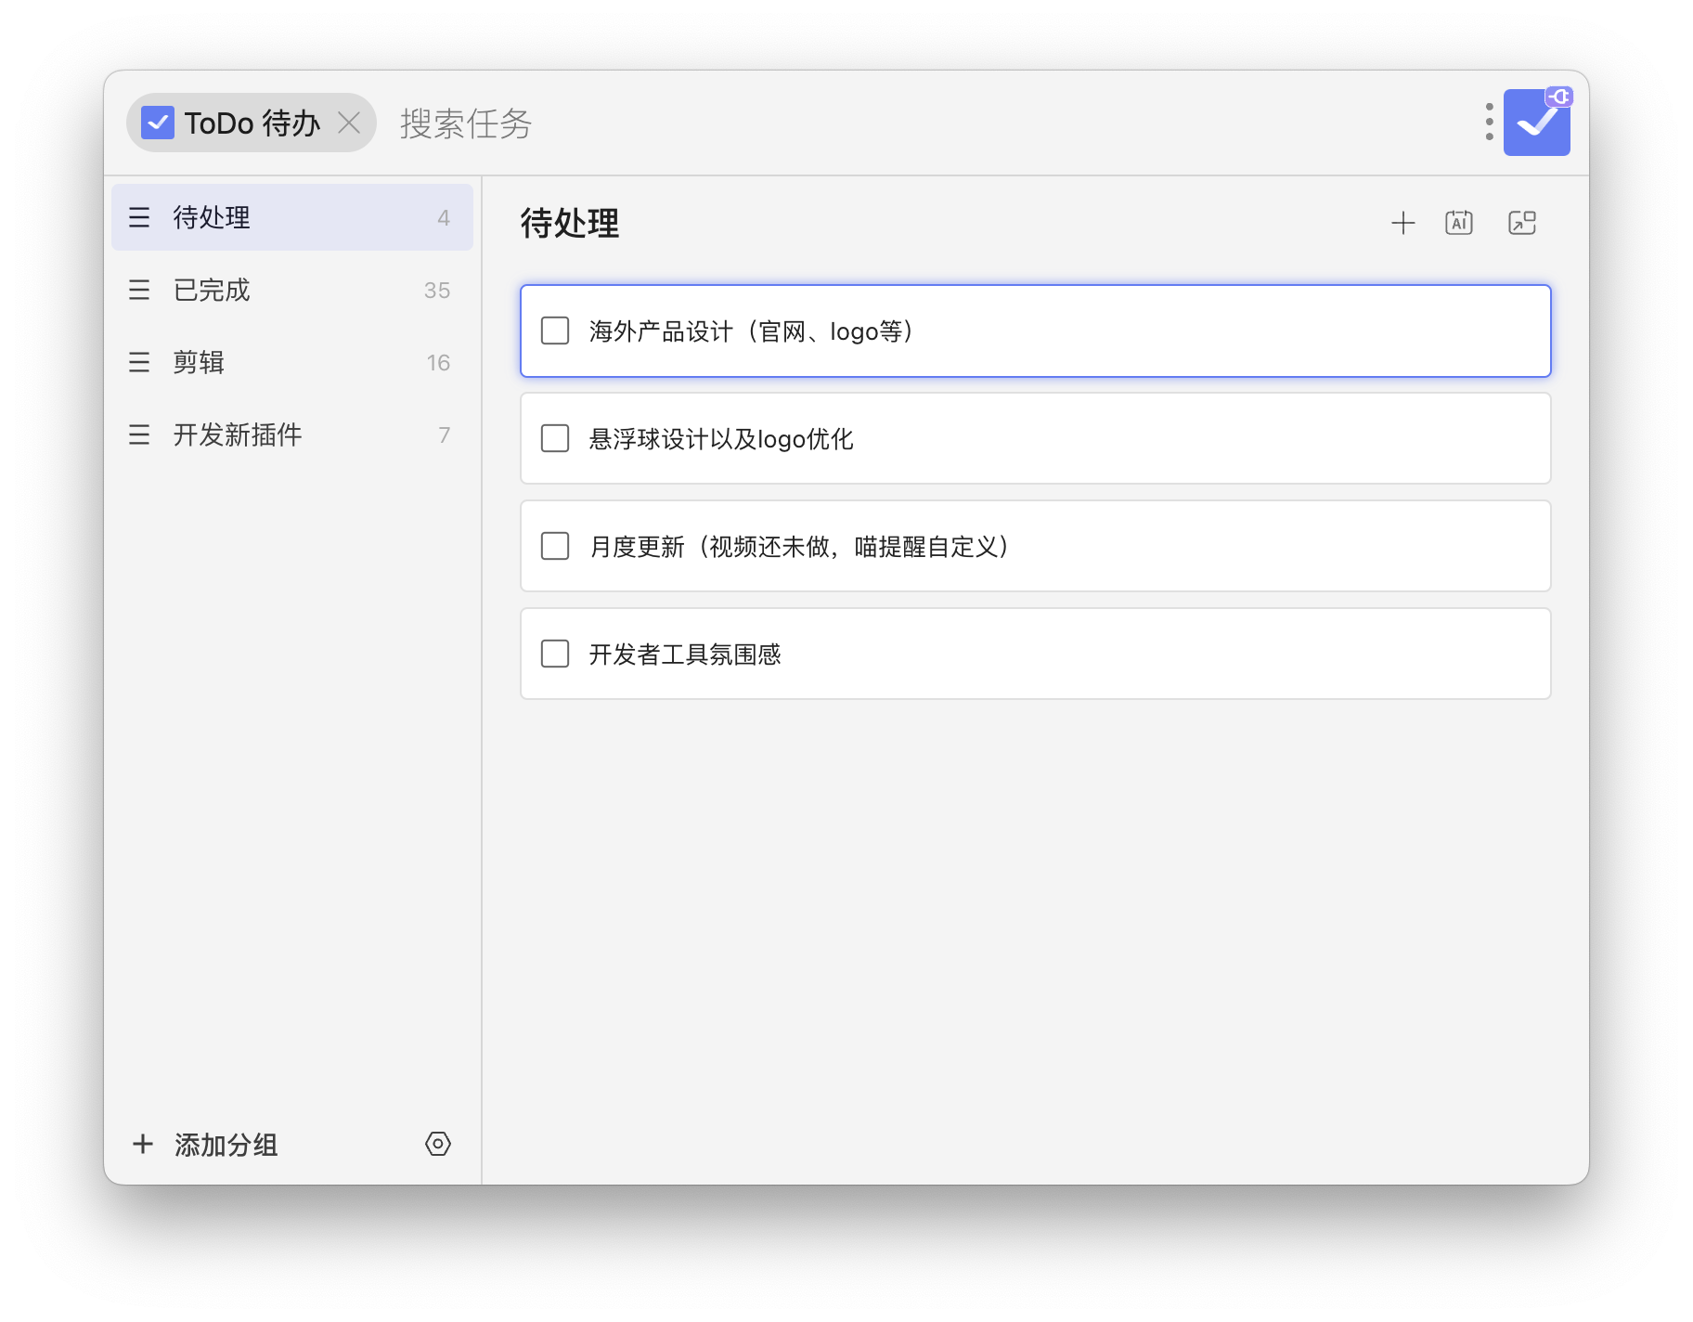Click the count 16 on 剪辑

(438, 363)
